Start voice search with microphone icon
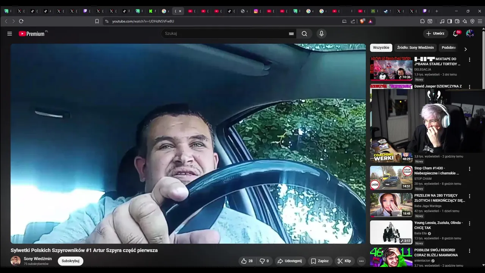The image size is (485, 273). click(x=321, y=33)
